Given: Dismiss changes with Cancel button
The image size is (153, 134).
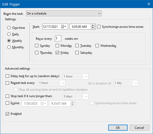Looking at the screenshot, I should [x=140, y=128].
